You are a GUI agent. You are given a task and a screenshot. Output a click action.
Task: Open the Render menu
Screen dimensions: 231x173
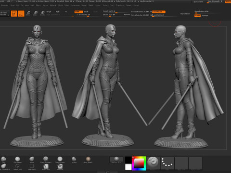pos(84,5)
